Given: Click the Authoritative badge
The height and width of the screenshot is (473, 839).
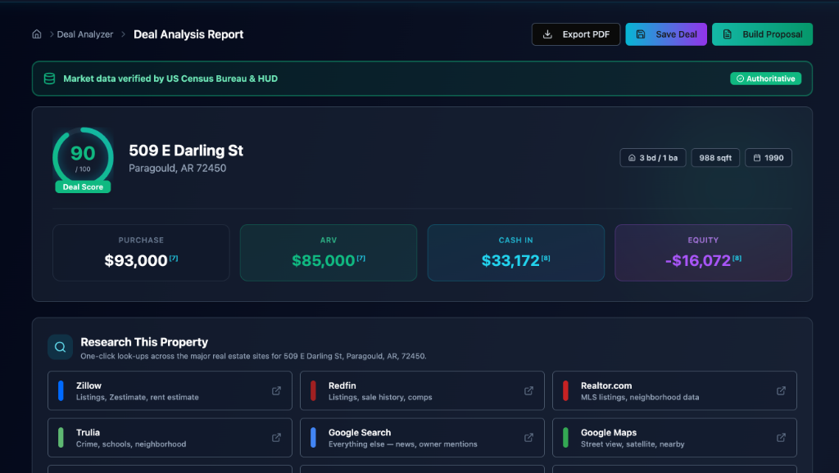Looking at the screenshot, I should point(766,79).
